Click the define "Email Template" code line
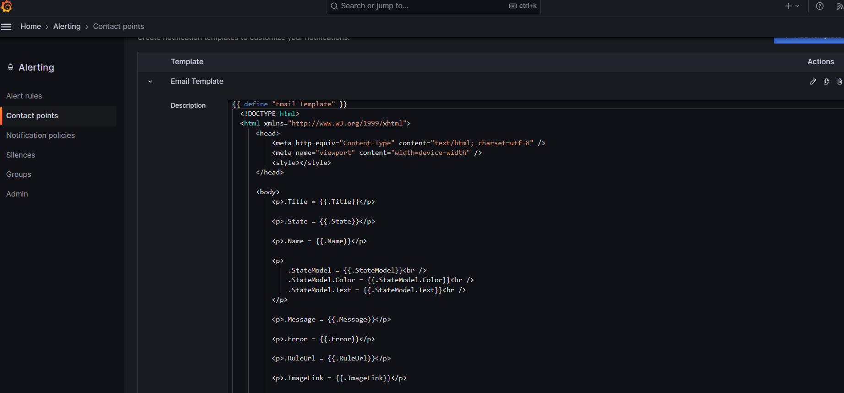The width and height of the screenshot is (844, 393). pos(289,104)
